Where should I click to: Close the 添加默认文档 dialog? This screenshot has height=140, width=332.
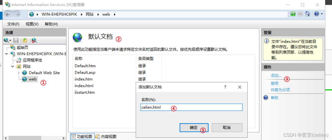coord(239,87)
